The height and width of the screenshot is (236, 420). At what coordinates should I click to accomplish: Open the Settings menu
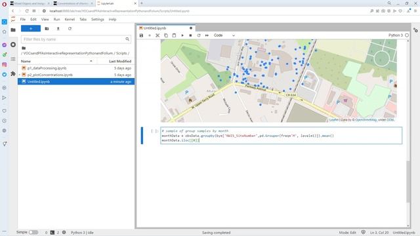(x=98, y=20)
